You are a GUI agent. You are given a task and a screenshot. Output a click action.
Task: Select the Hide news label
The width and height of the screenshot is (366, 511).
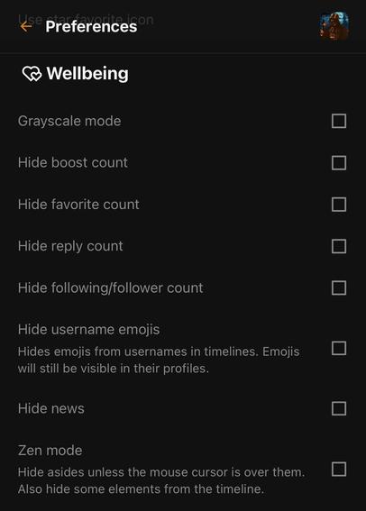coord(51,408)
